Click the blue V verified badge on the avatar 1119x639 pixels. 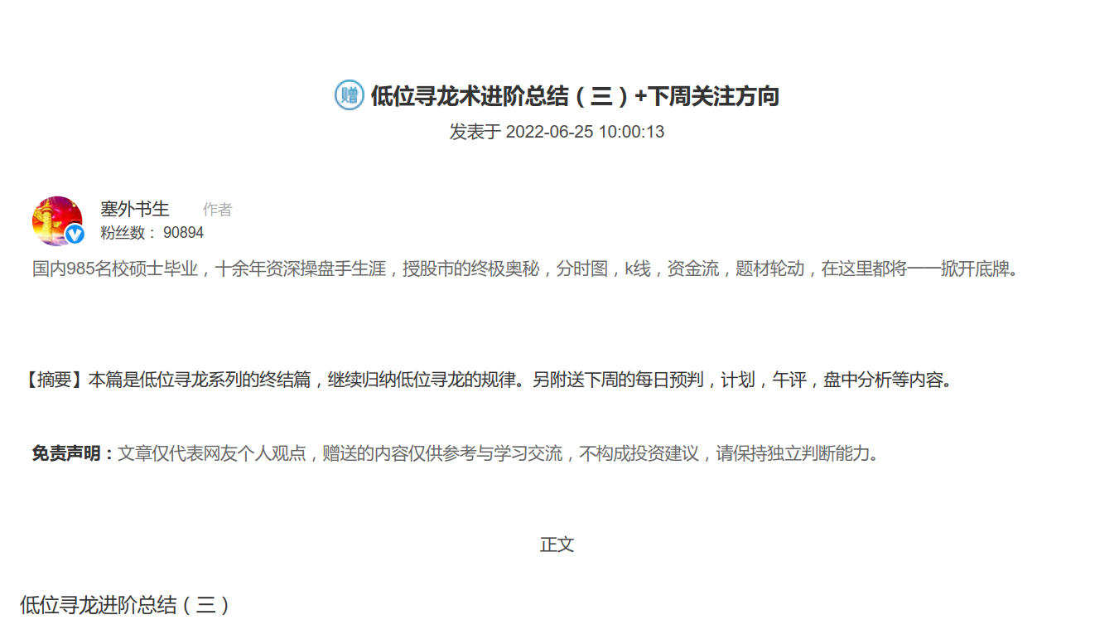pyautogui.click(x=76, y=235)
